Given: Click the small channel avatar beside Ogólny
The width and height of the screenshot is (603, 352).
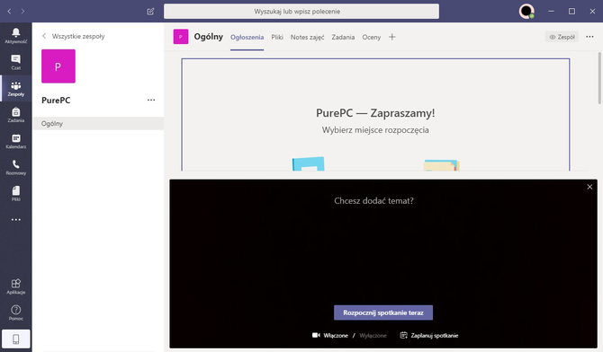Looking at the screenshot, I should (x=181, y=37).
